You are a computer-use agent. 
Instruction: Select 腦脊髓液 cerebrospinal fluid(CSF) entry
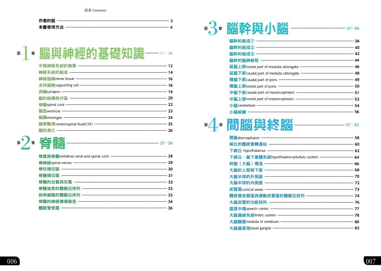point(66,124)
